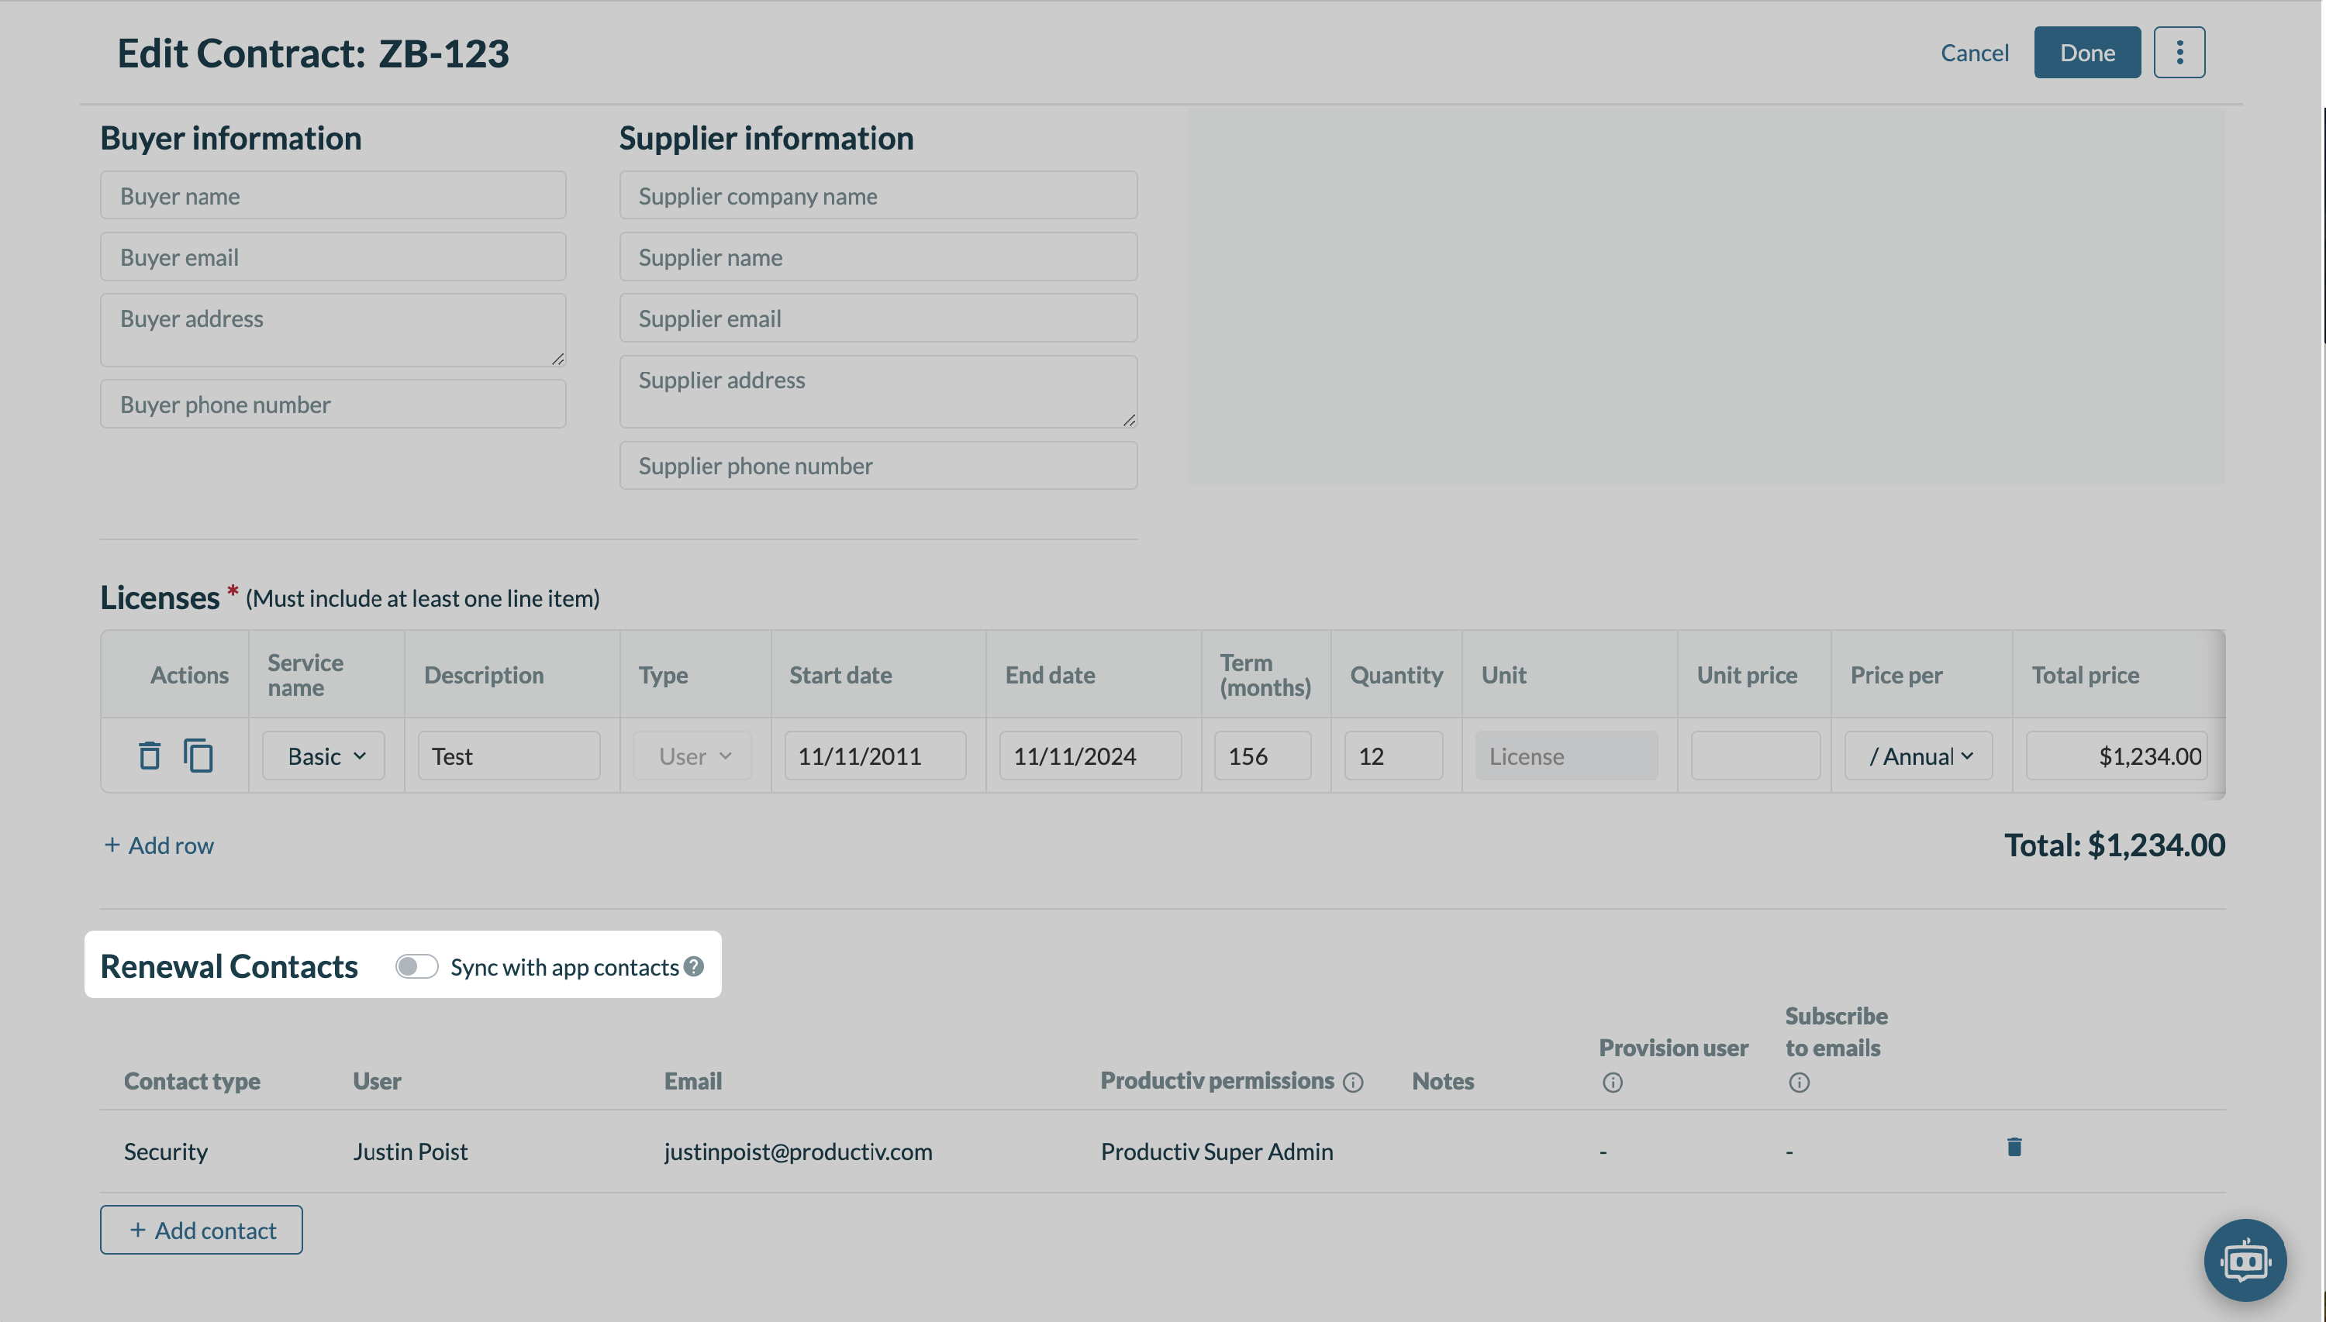This screenshot has width=2326, height=1322.
Task: Open the three-dot more options menu
Action: [x=2179, y=53]
